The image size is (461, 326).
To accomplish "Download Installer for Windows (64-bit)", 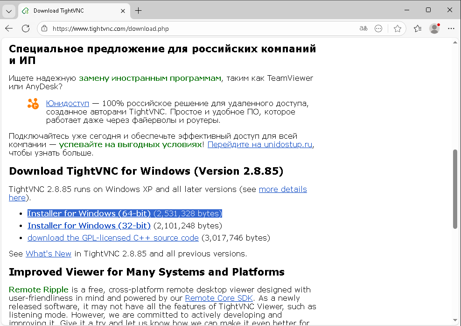I will [89, 213].
